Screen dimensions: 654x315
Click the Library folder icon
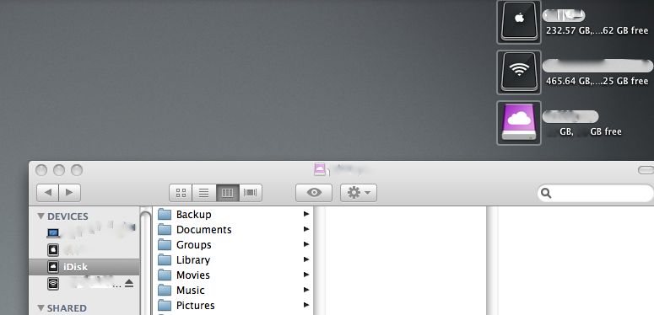165,259
